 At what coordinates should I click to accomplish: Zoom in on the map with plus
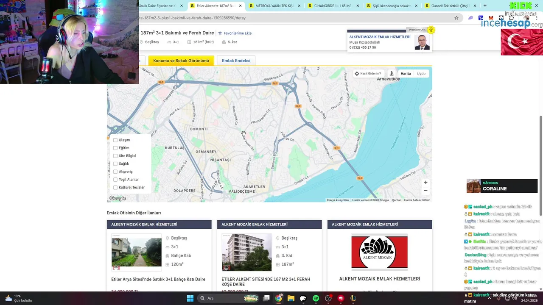(x=425, y=183)
